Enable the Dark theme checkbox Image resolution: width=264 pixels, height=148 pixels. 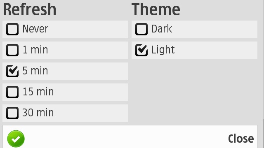point(141,29)
